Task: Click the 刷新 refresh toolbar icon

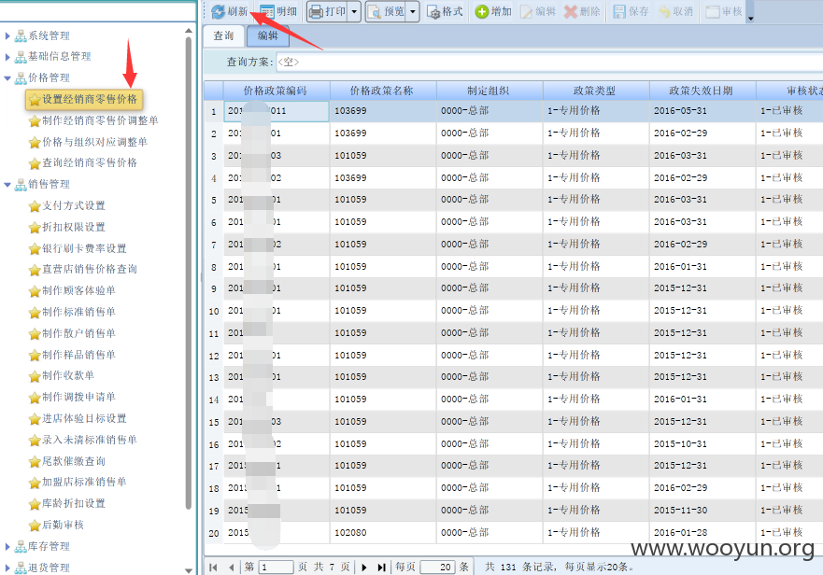Action: [218, 11]
